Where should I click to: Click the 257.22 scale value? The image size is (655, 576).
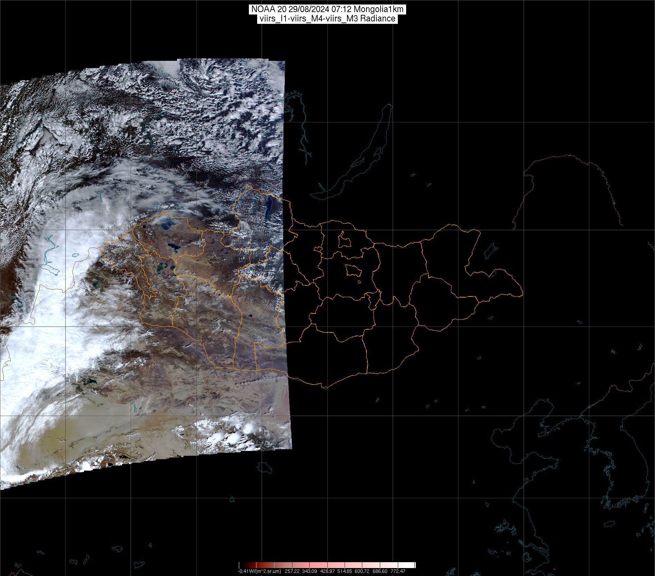[x=292, y=572]
